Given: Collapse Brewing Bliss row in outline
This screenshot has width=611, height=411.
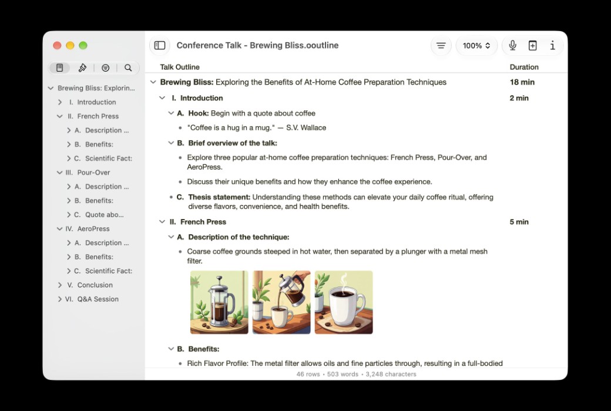Looking at the screenshot, I should pos(153,82).
